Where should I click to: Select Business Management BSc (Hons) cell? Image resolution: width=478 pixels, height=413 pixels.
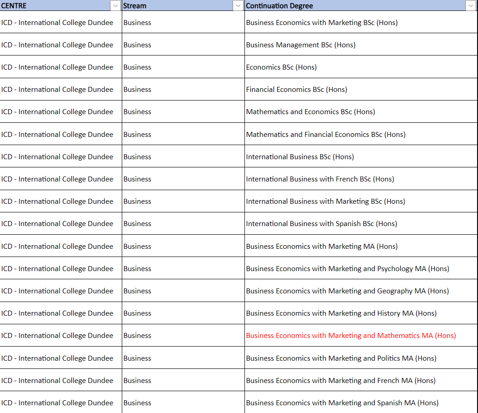click(361, 44)
